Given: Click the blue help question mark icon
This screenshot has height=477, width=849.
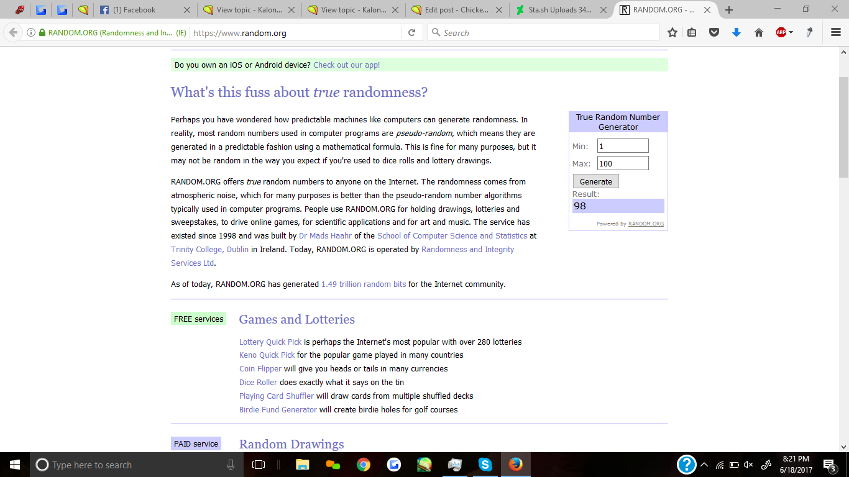Looking at the screenshot, I should tap(686, 465).
